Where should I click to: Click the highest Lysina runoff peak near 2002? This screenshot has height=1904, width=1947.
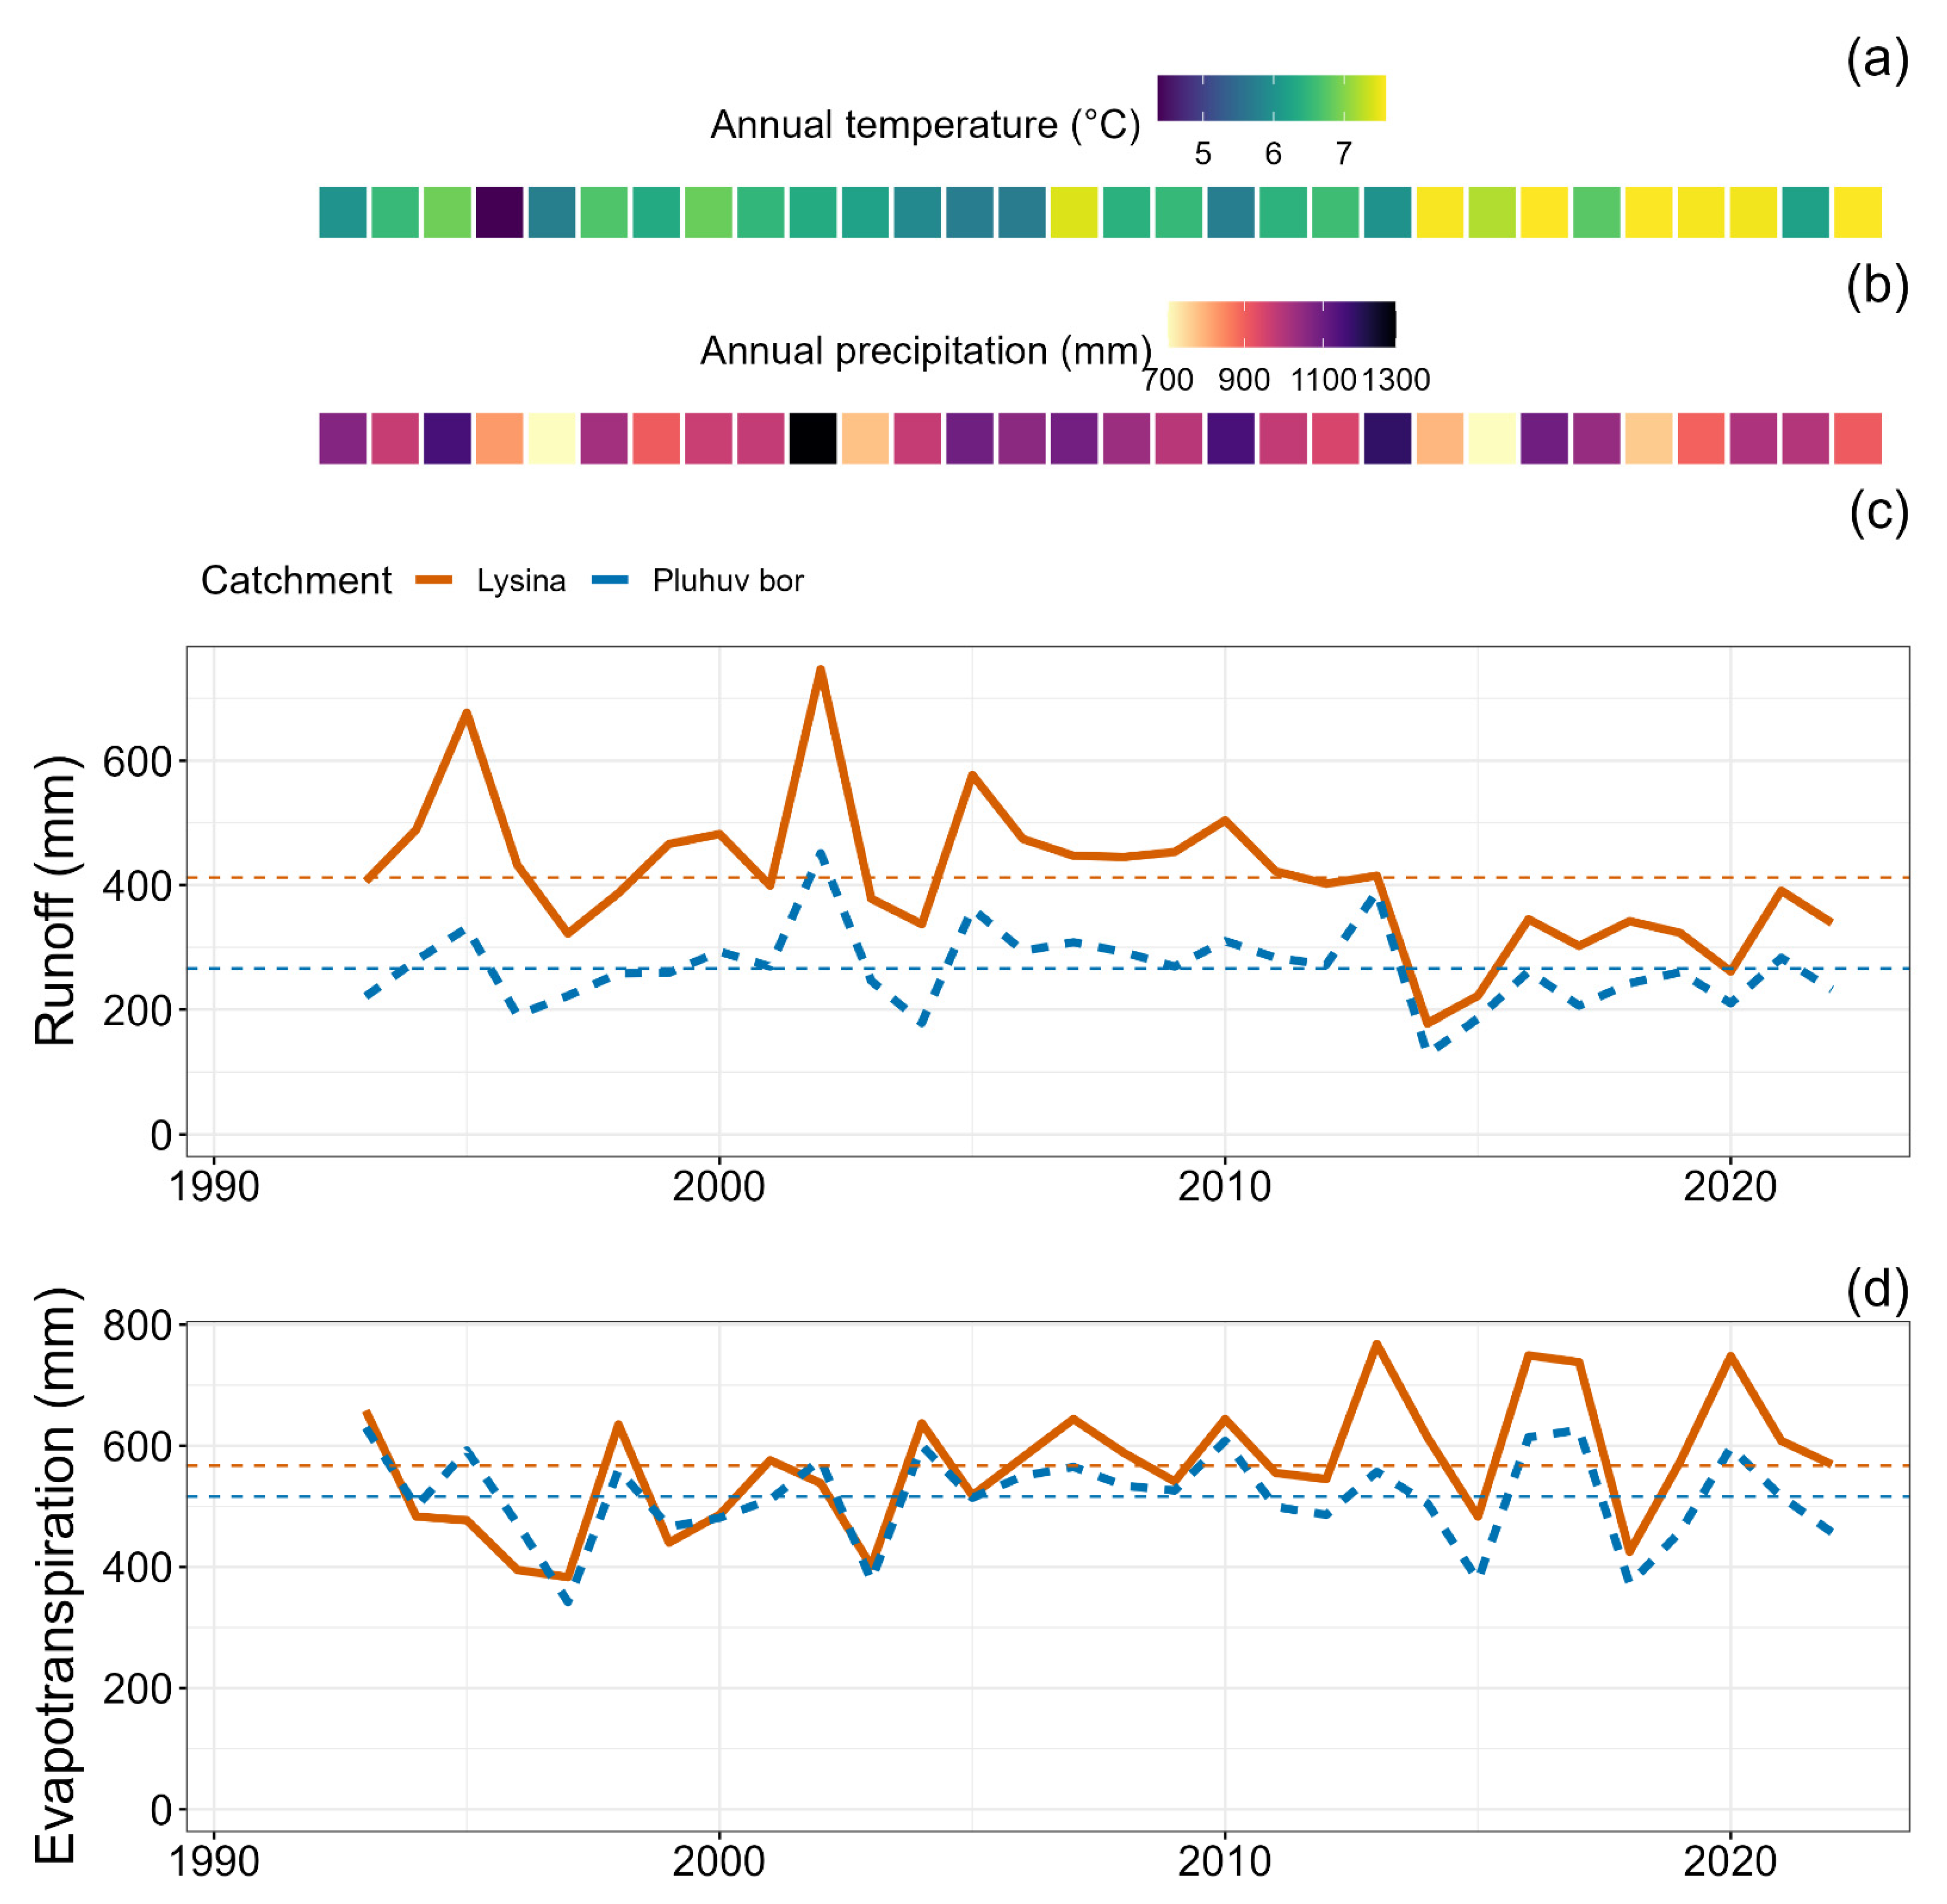(820, 669)
